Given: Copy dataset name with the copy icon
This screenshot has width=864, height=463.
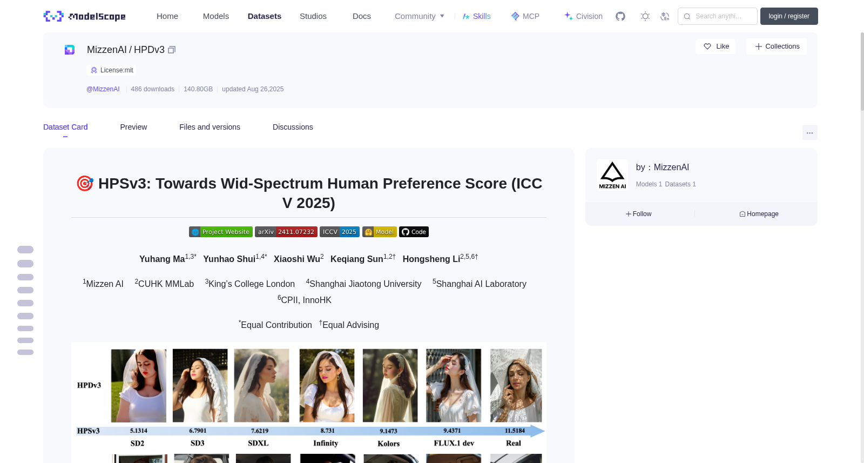Looking at the screenshot, I should [x=172, y=50].
